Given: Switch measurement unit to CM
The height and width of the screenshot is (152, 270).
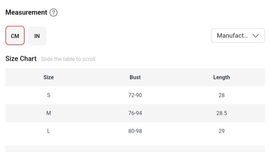Looking at the screenshot, I should point(15,36).
